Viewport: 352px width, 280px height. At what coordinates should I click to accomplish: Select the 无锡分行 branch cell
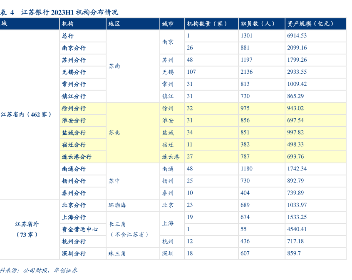74,72
